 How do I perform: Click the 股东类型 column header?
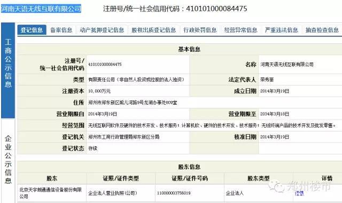[x=259, y=178]
